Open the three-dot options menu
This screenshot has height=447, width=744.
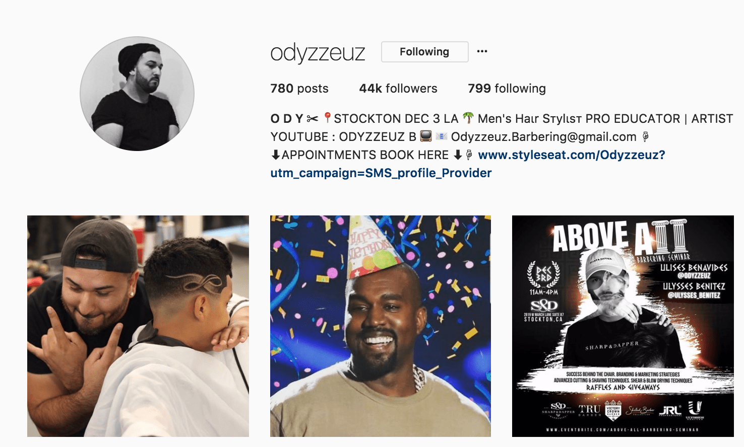click(482, 51)
